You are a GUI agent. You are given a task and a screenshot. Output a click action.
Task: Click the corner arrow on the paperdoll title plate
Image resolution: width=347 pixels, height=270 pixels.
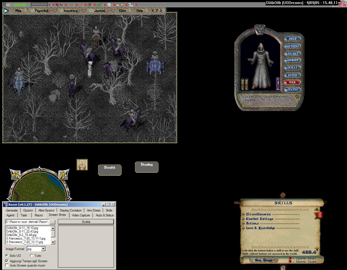coord(297,96)
